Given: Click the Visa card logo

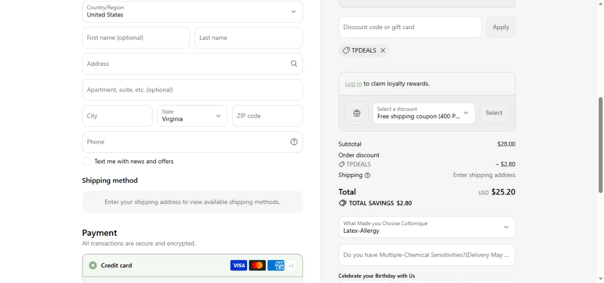Looking at the screenshot, I should point(239,265).
